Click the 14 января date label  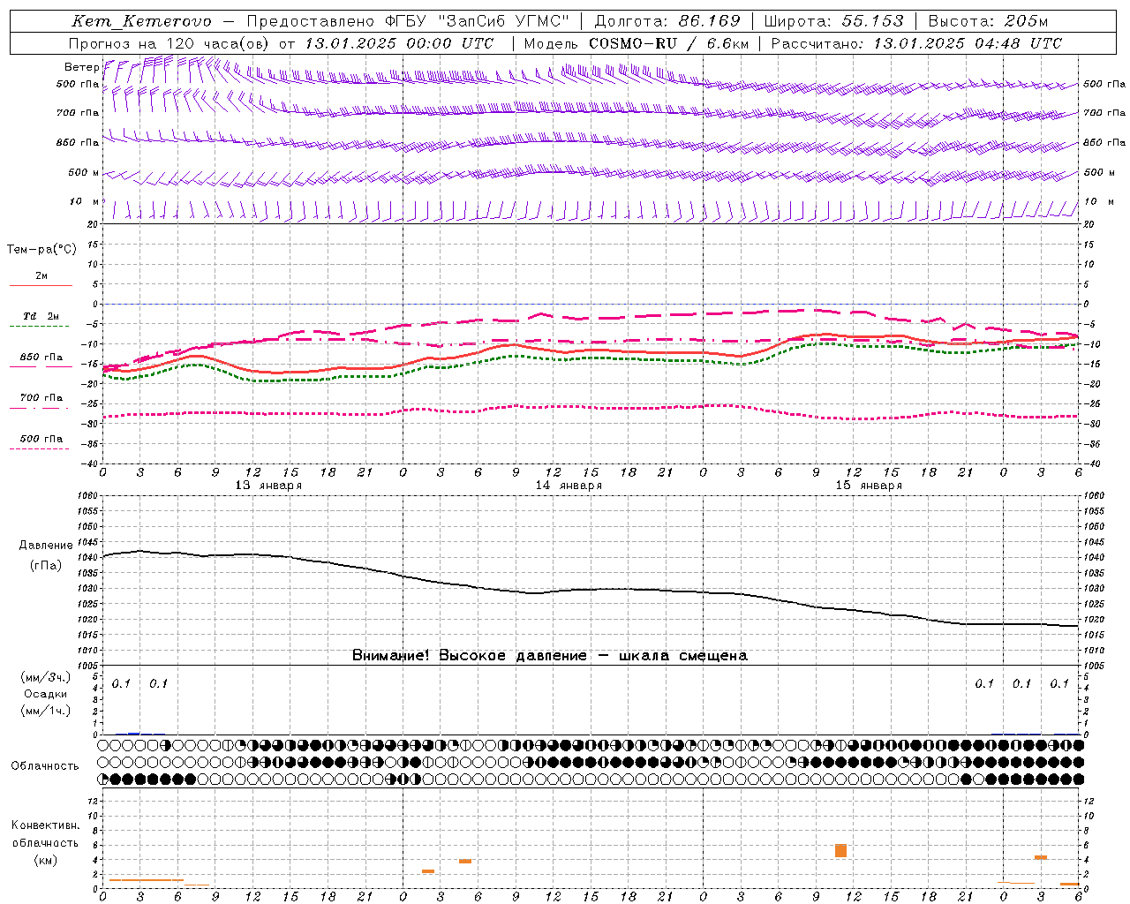click(x=569, y=486)
